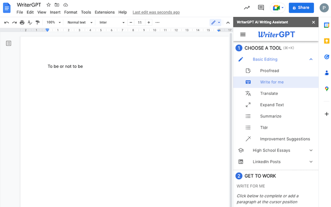The height and width of the screenshot is (207, 331).
Task: Open comment history icon
Action: (x=261, y=7)
